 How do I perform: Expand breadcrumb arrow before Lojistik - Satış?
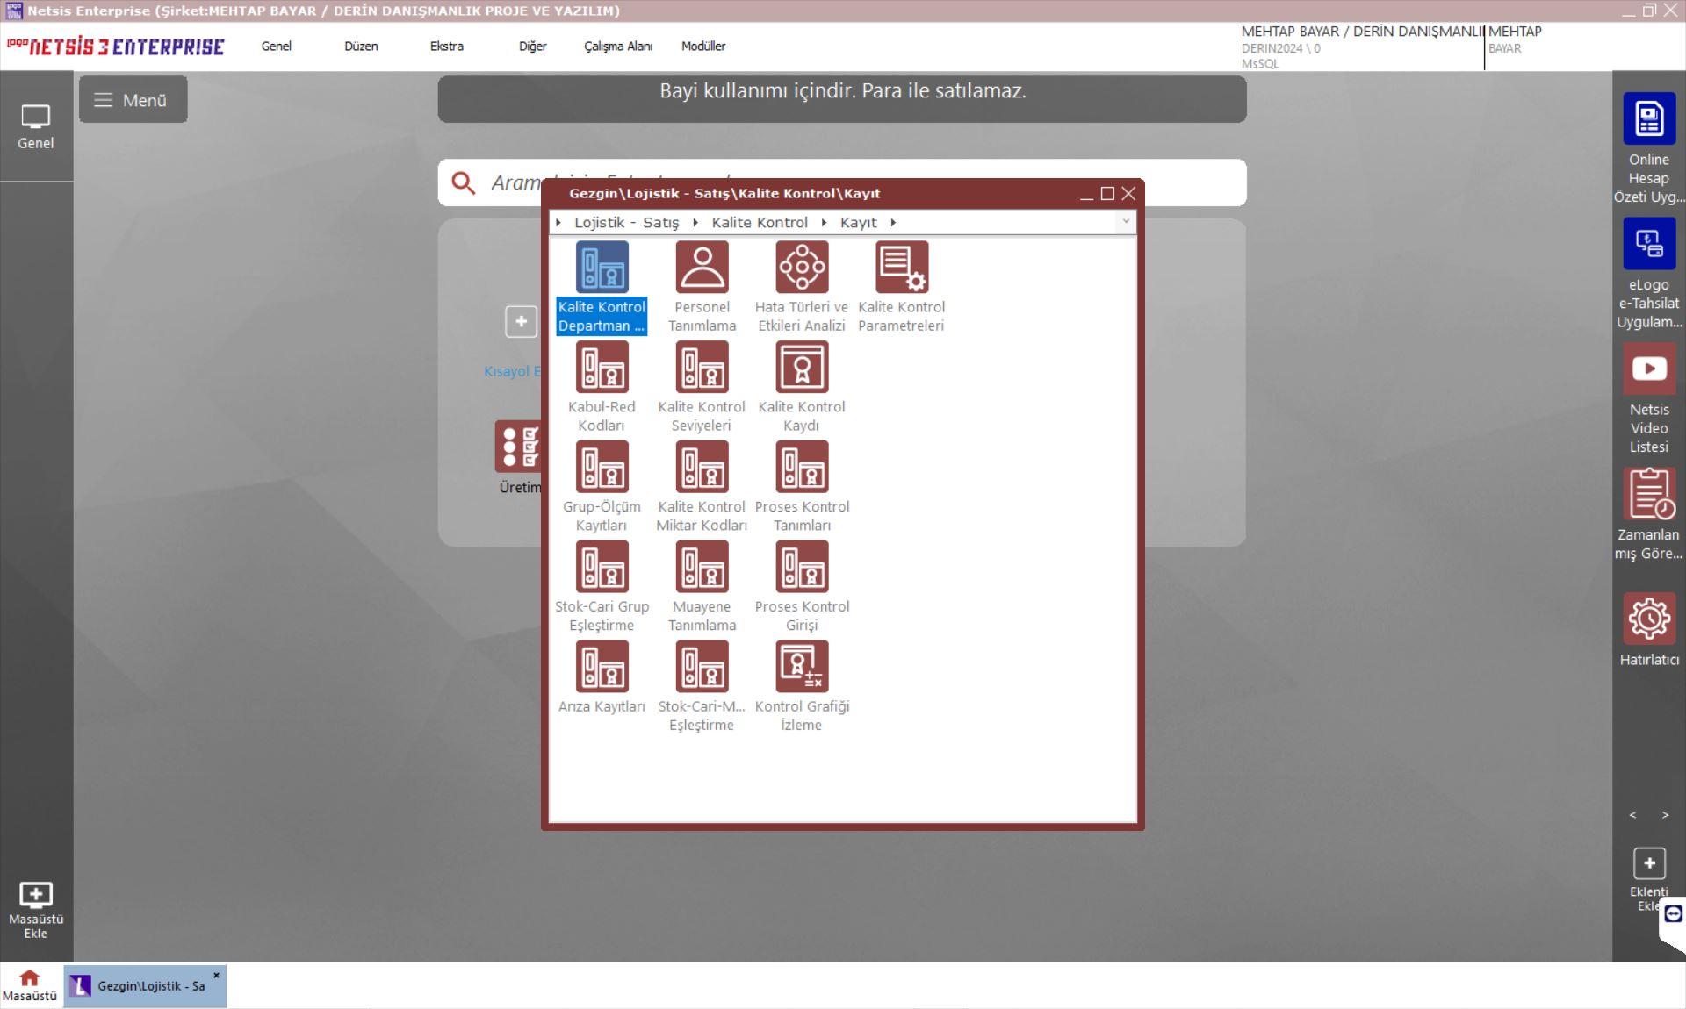(x=558, y=223)
